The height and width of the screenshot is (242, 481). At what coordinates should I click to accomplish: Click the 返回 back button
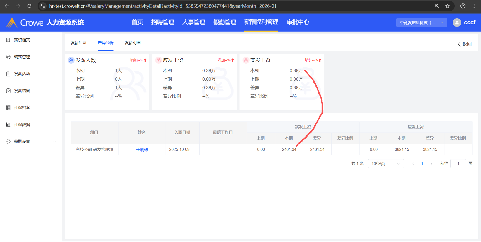(x=465, y=44)
